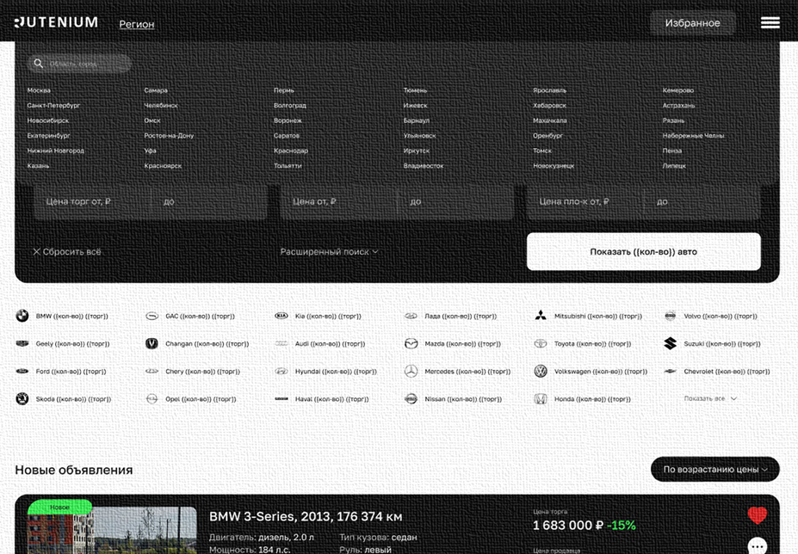Click the Volkswagen brand logo
This screenshot has height=554, width=798.
pyautogui.click(x=541, y=372)
